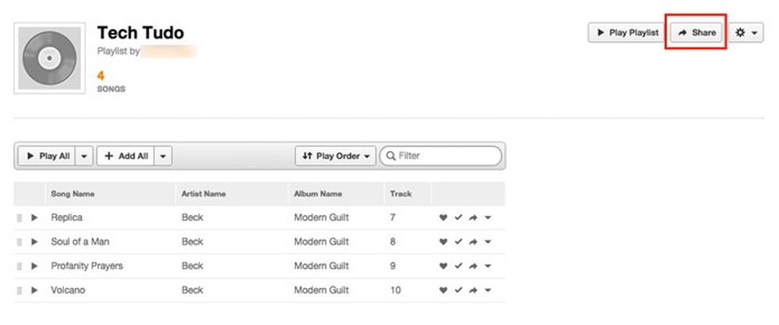Image resolution: width=779 pixels, height=325 pixels.
Task: Favorite the song Volcano with heart icon
Action: pos(443,291)
